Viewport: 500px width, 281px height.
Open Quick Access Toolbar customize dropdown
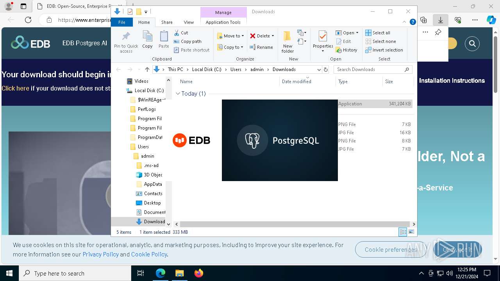click(x=146, y=12)
